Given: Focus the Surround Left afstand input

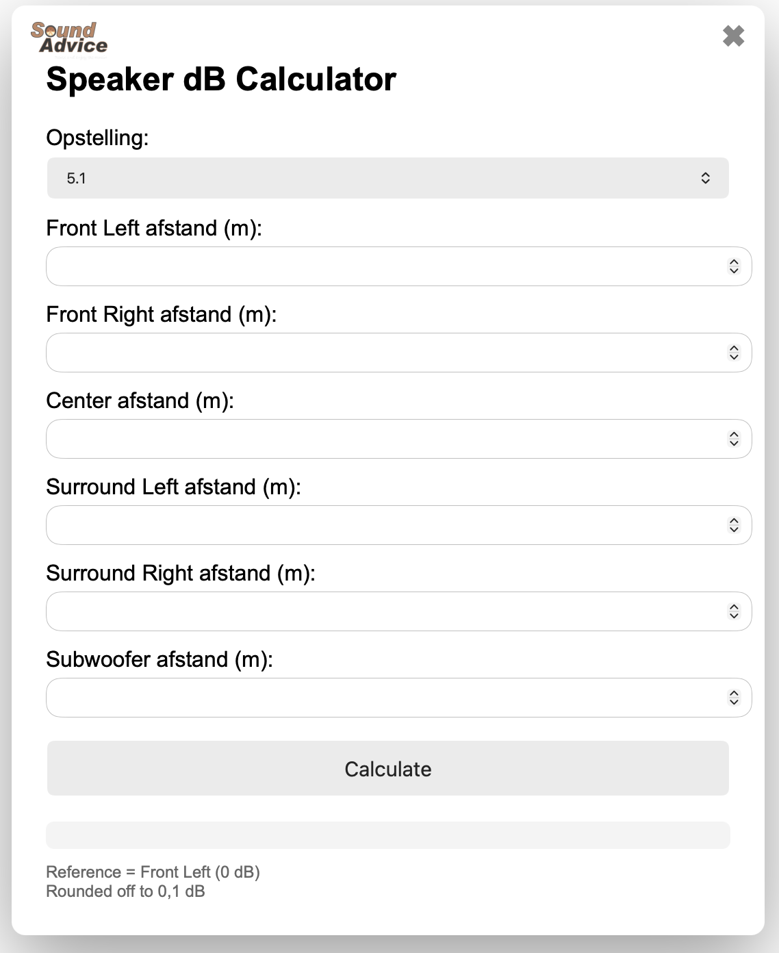Looking at the screenshot, I should pyautogui.click(x=383, y=525).
